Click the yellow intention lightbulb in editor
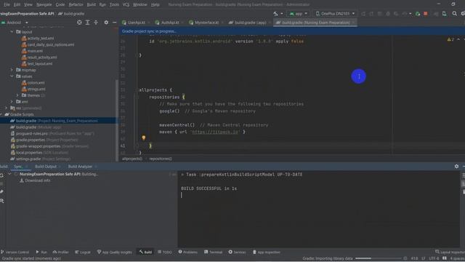465x262 pixels. tap(144, 138)
